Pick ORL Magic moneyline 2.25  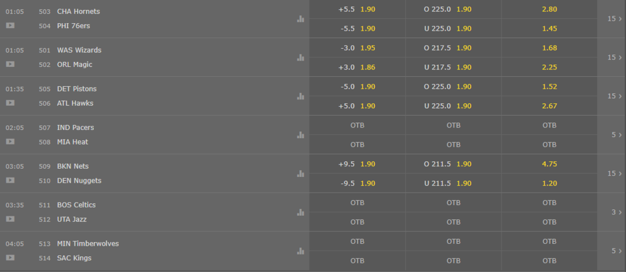pyautogui.click(x=550, y=67)
